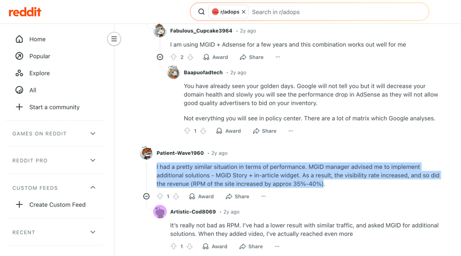Click the Explore icon
This screenshot has height=256, width=461.
click(x=19, y=73)
